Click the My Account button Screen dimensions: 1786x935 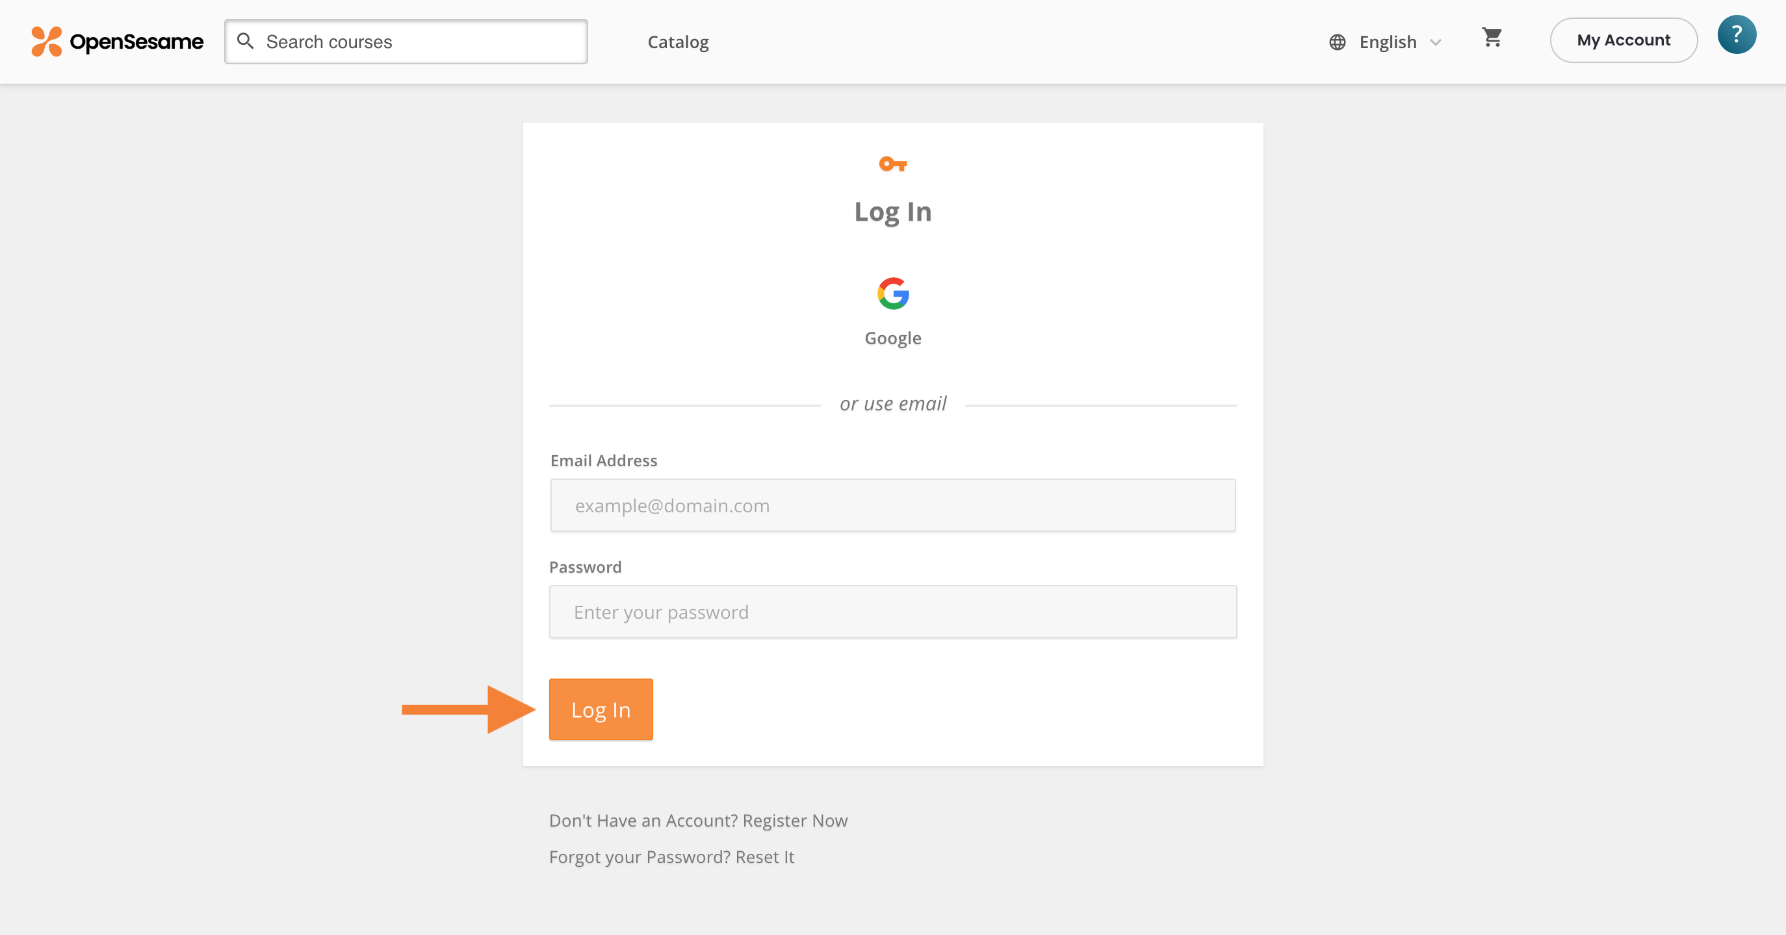pos(1623,40)
